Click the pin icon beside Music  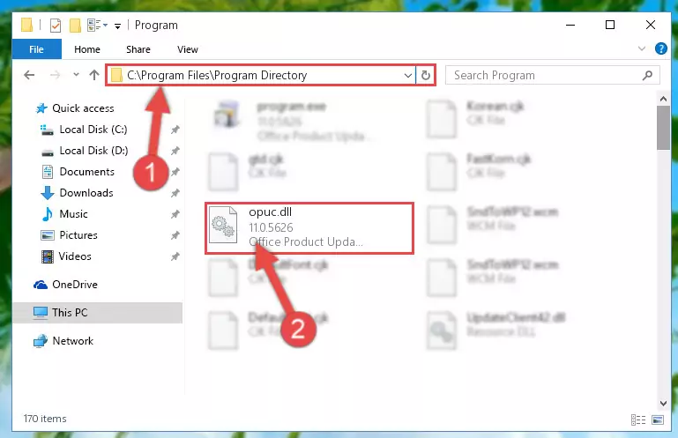(x=175, y=214)
